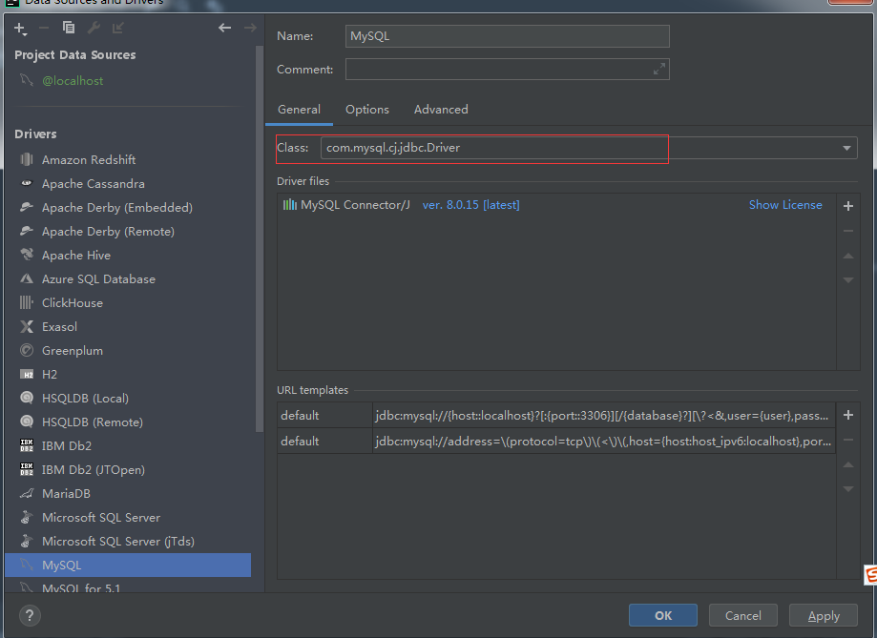The height and width of the screenshot is (638, 877).
Task: Click the OK button
Action: [x=663, y=616]
